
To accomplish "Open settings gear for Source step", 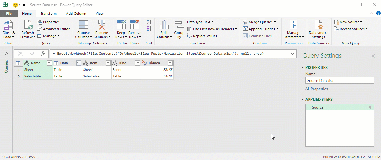I will pos(370,107).
